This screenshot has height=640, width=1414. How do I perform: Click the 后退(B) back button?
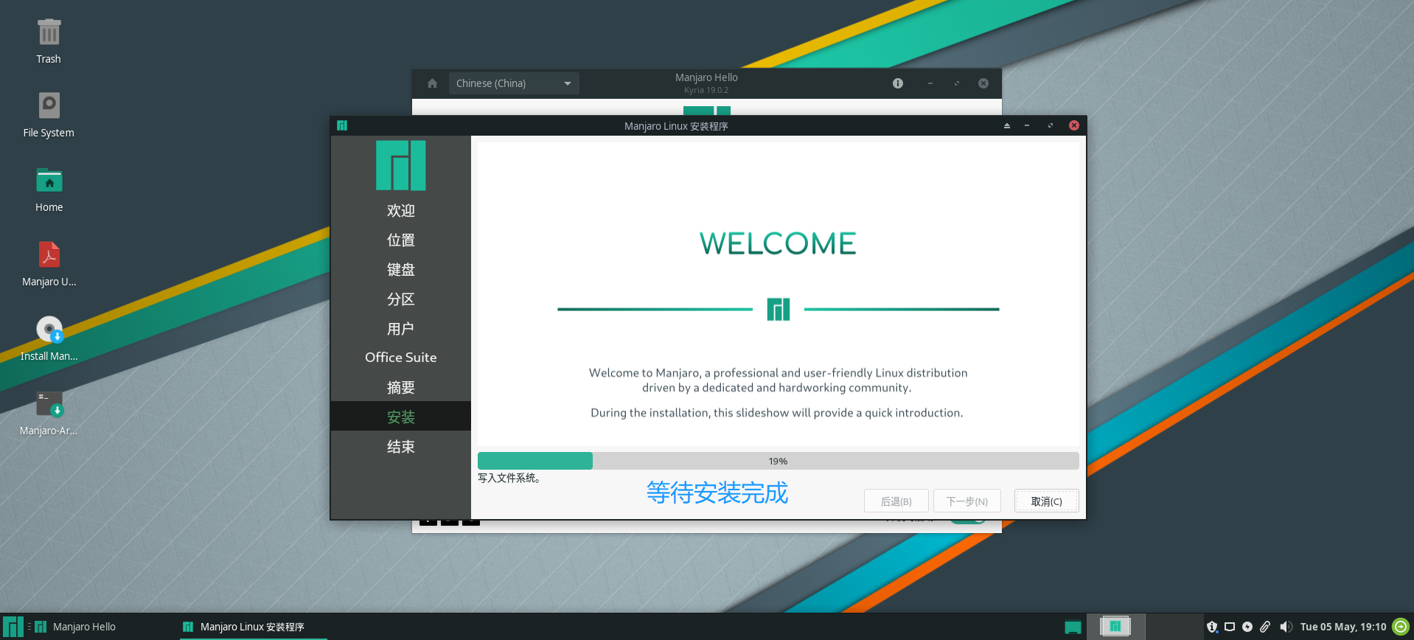(896, 501)
